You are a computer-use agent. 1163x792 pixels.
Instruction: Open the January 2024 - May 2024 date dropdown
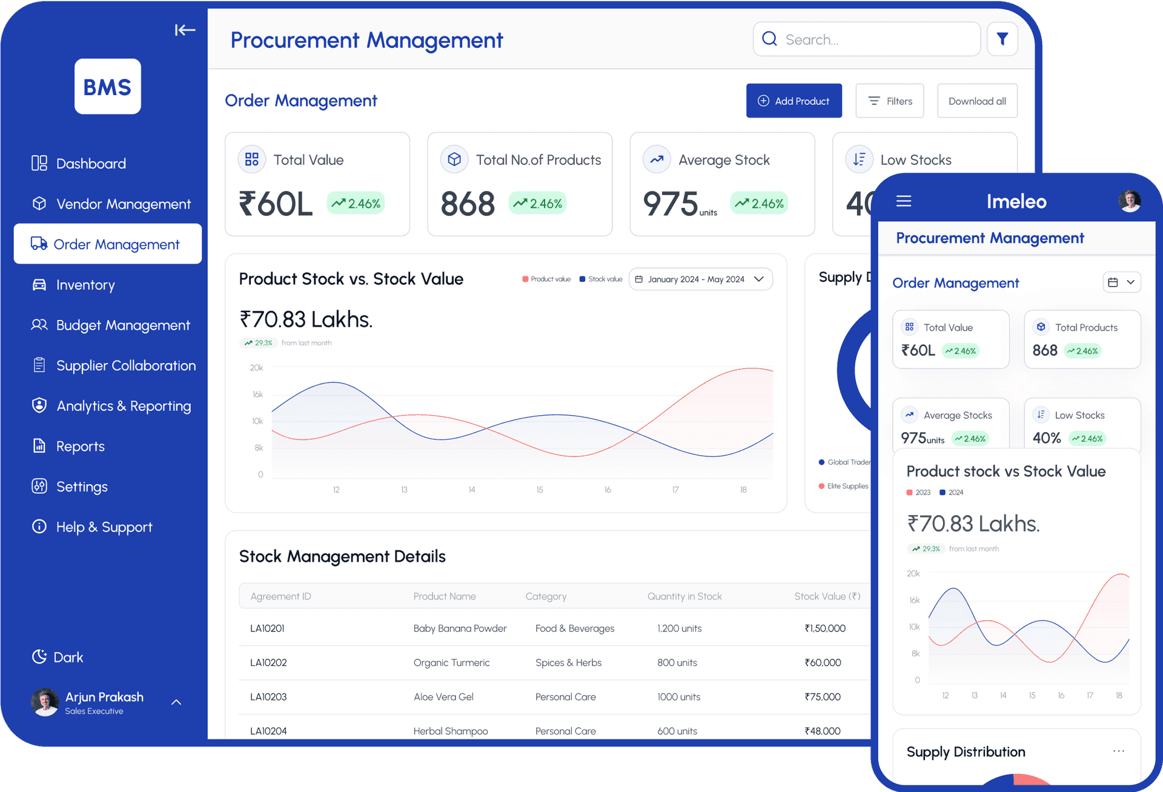(x=700, y=279)
